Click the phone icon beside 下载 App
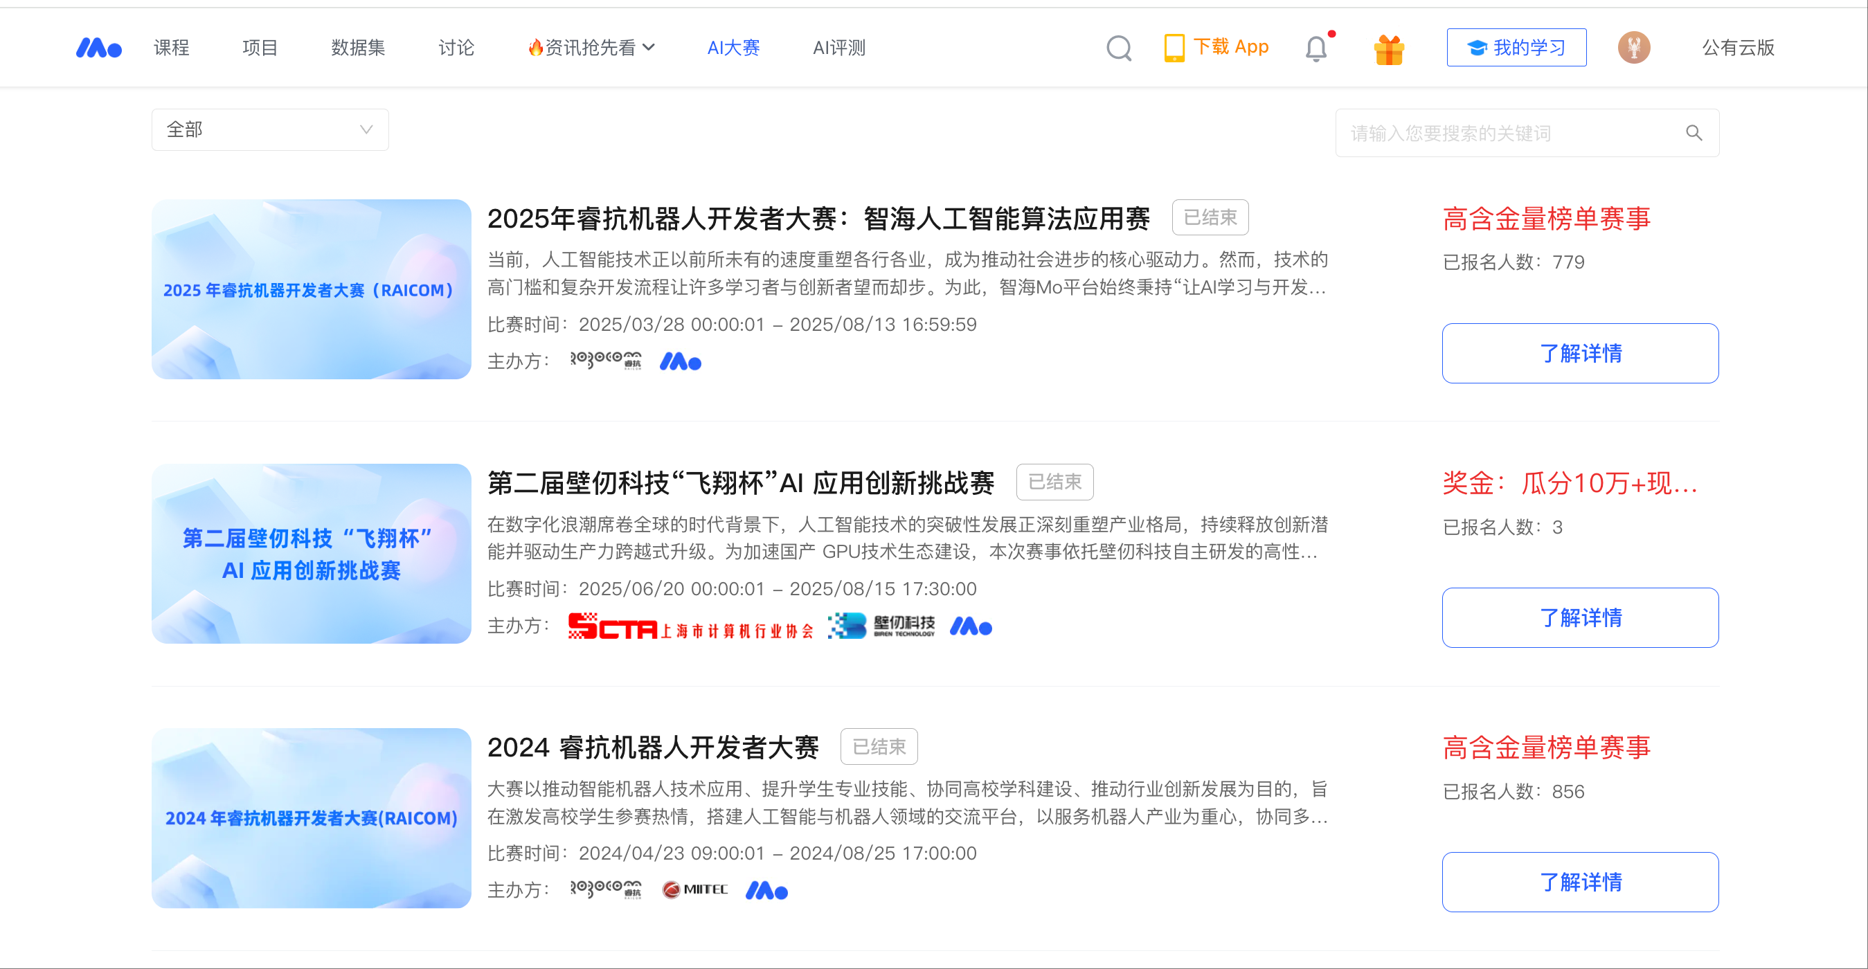This screenshot has width=1868, height=969. pos(1174,48)
